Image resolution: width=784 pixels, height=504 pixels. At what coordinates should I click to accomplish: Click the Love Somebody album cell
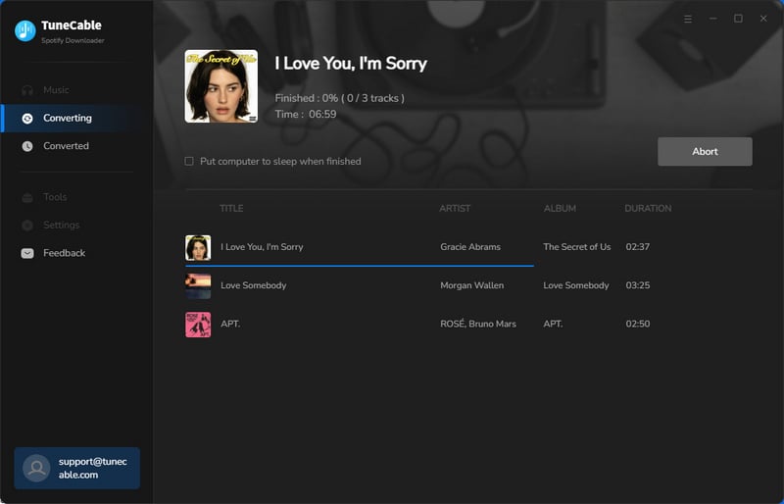click(x=576, y=285)
